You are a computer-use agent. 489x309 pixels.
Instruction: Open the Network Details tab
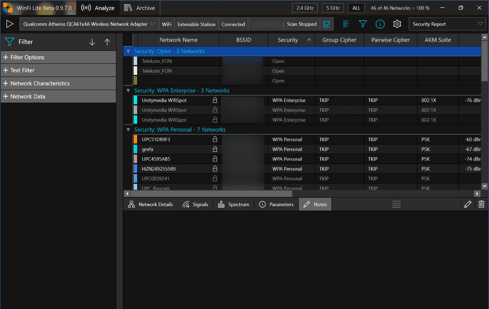(150, 204)
